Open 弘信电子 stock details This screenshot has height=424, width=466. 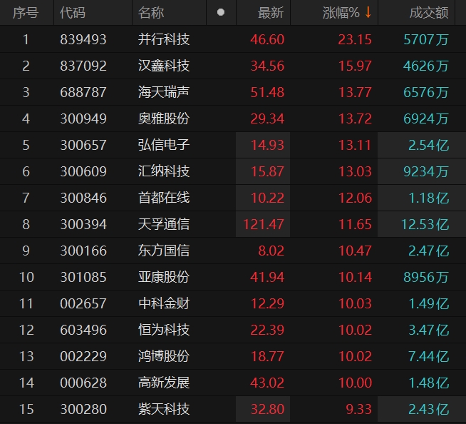tap(164, 145)
